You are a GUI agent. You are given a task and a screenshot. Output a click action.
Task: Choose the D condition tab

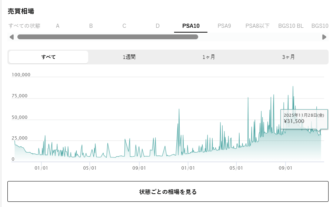click(158, 26)
